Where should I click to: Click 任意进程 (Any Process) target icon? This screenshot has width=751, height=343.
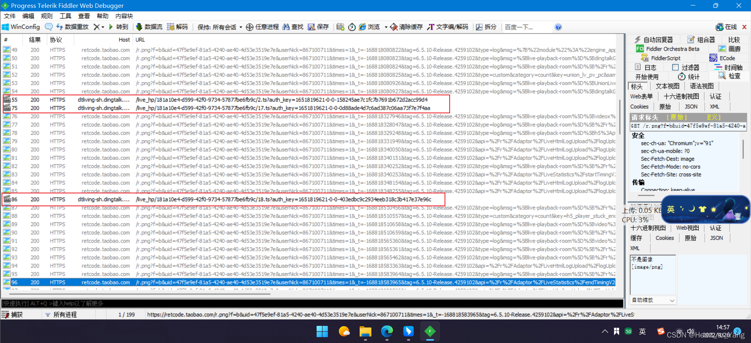tap(262, 27)
